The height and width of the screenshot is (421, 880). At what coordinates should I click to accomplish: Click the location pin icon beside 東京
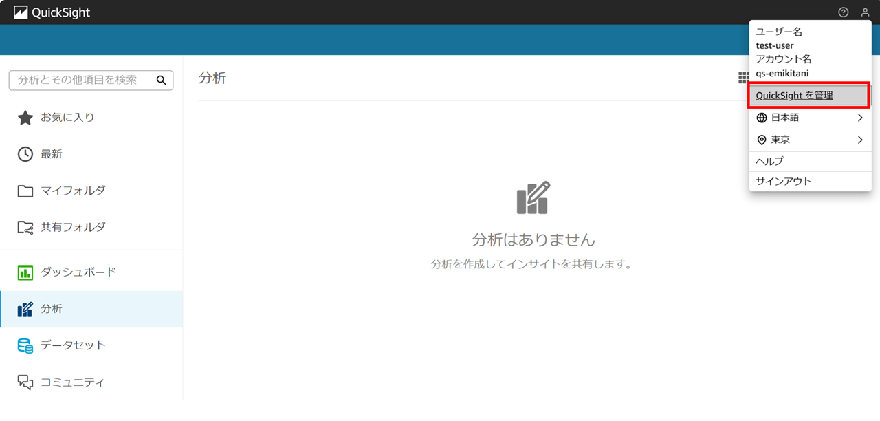pos(762,140)
